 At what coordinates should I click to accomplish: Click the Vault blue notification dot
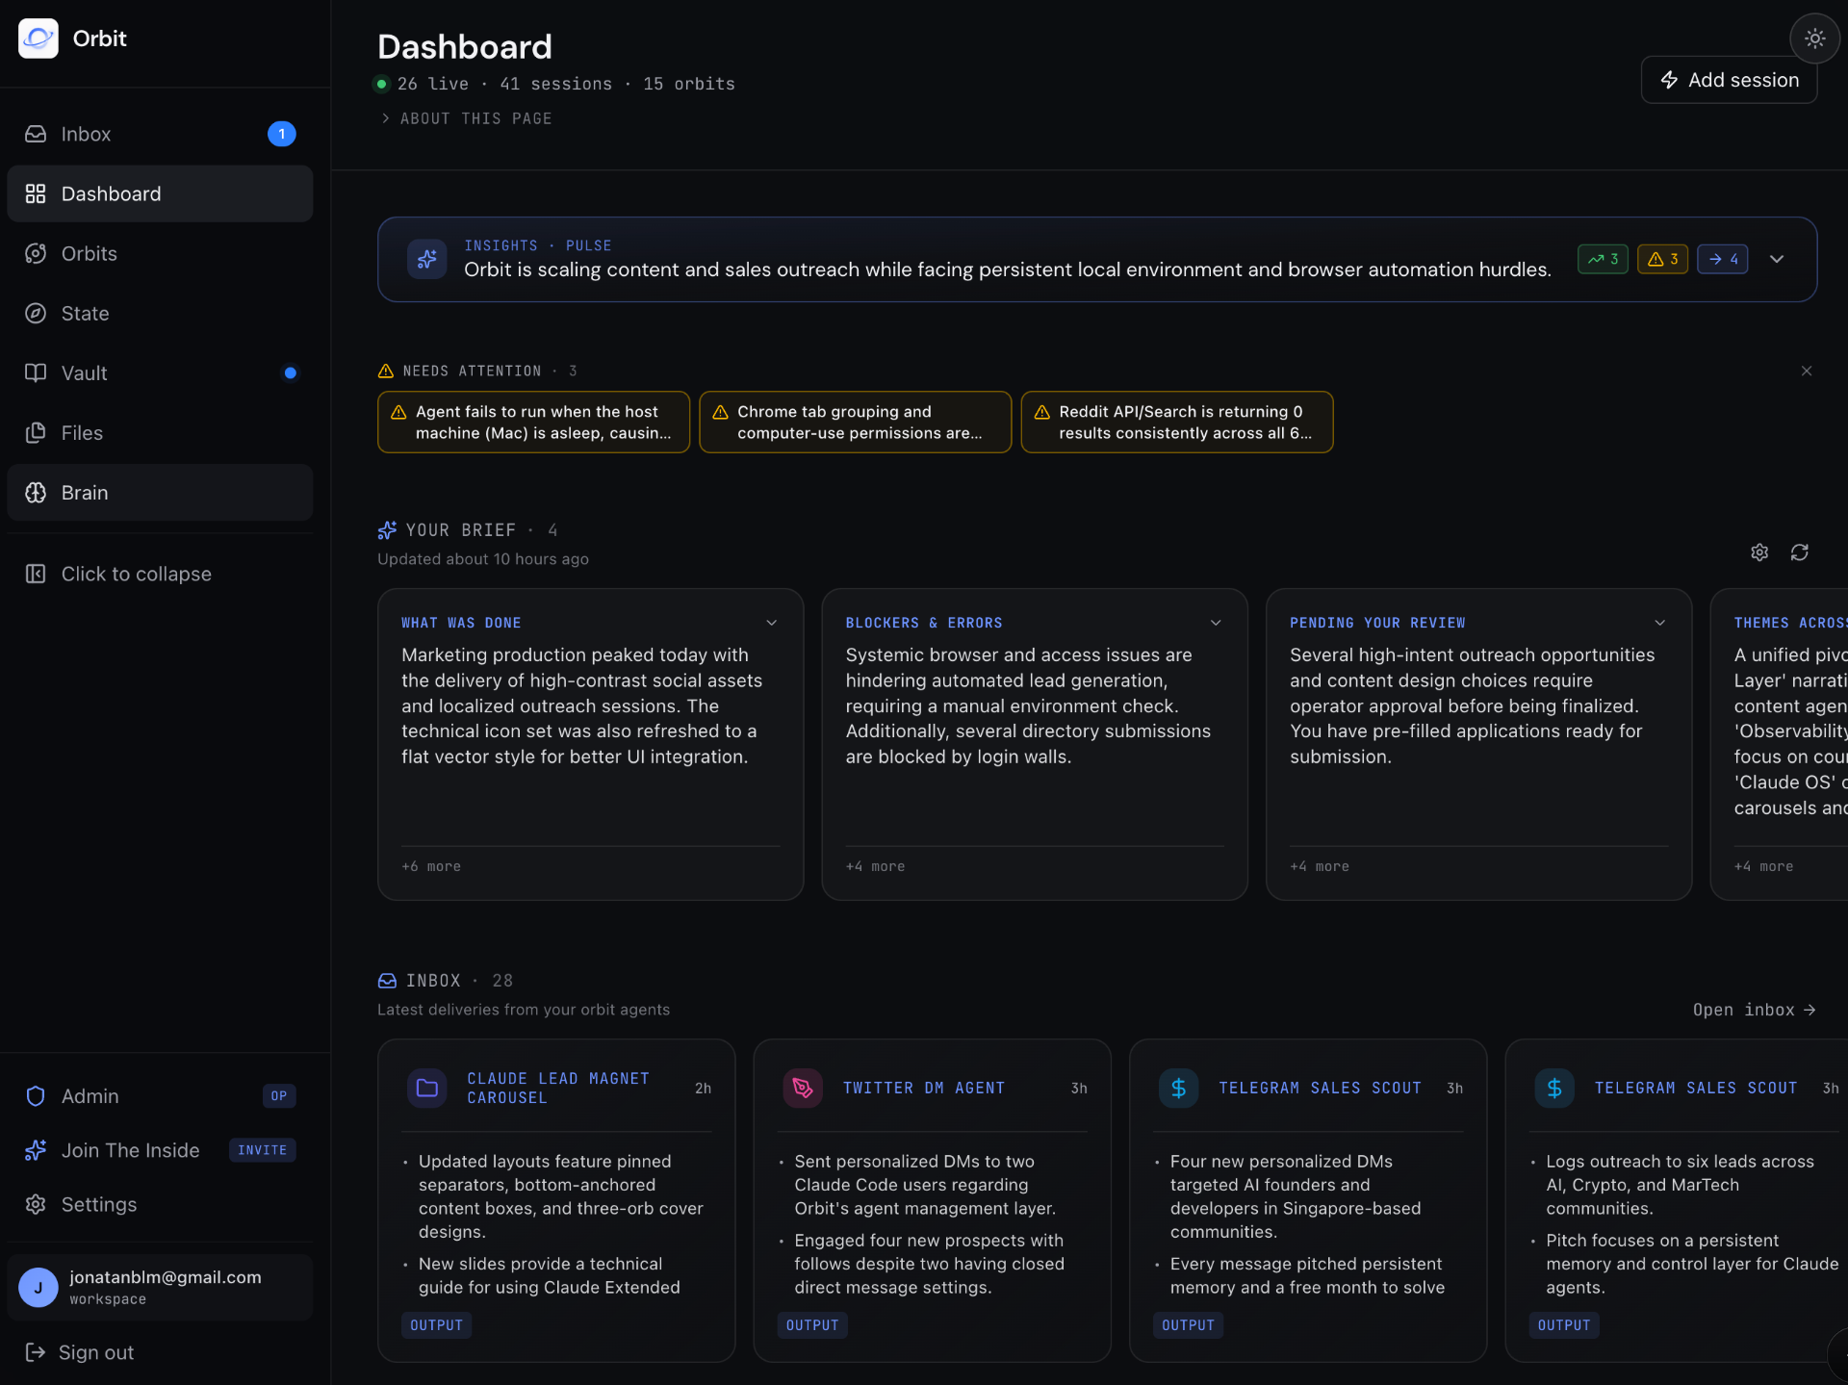[x=290, y=372]
